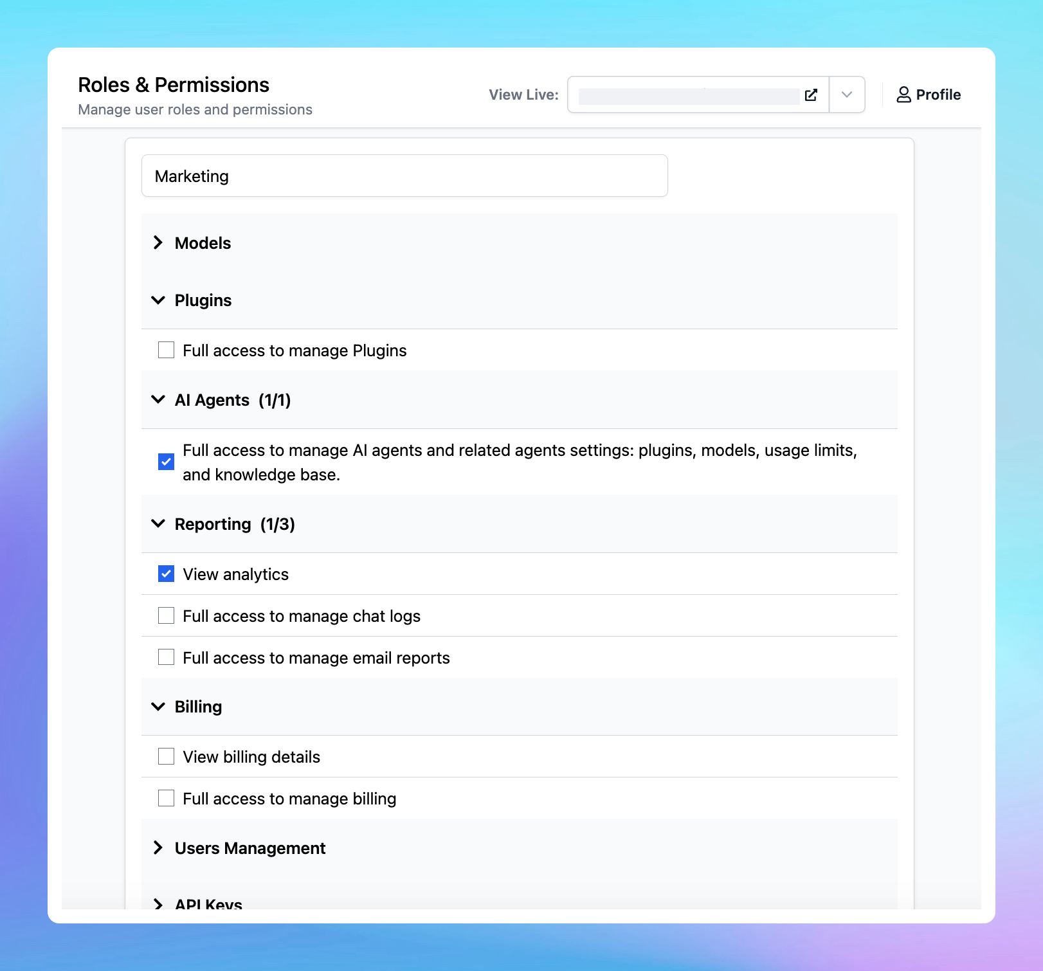1043x971 pixels.
Task: Open the Profile link
Action: click(x=938, y=95)
